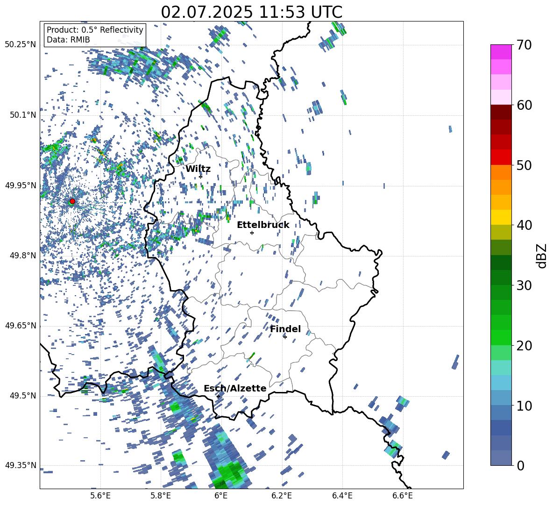Click the 6.4°E longitude label

click(342, 496)
